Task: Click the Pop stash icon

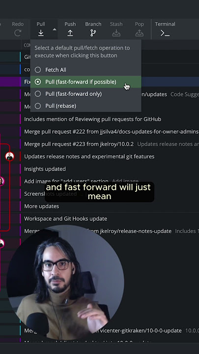Action: [x=140, y=33]
